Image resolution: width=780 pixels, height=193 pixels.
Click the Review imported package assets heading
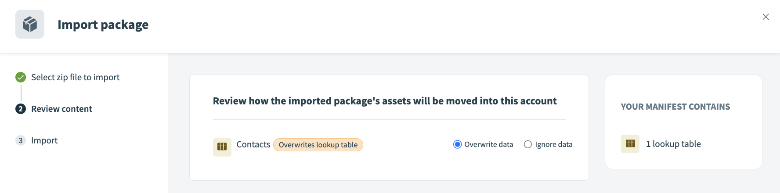[x=385, y=101]
